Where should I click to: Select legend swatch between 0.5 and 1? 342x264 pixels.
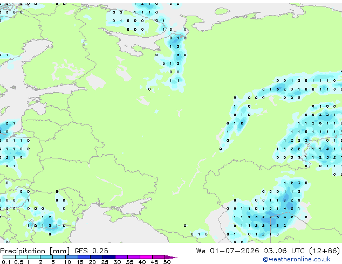(x=22, y=257)
